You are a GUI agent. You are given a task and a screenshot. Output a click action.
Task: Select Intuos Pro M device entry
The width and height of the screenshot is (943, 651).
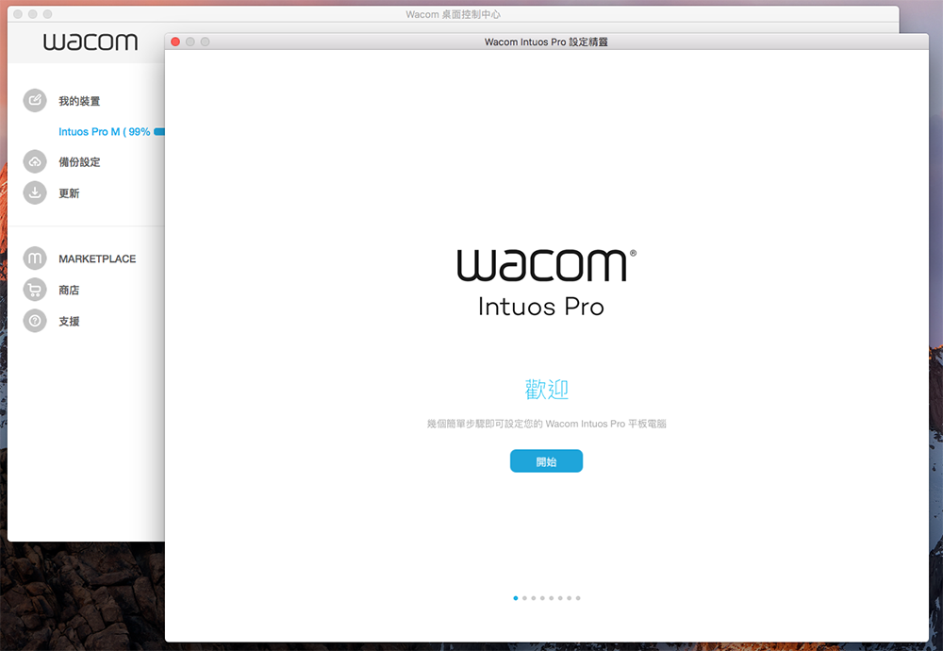(x=104, y=131)
